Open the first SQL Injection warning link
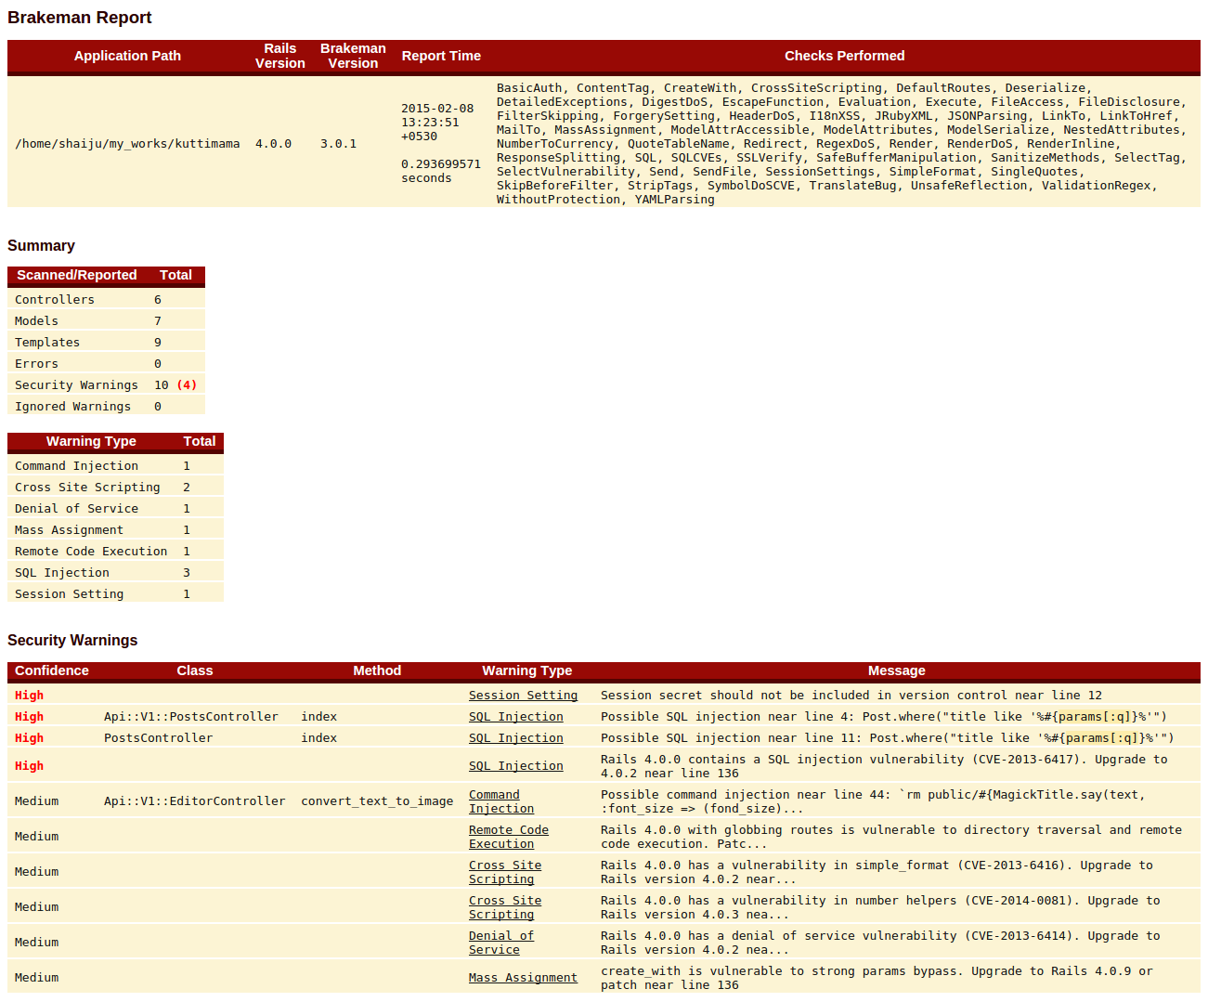This screenshot has width=1208, height=1002. click(x=515, y=716)
